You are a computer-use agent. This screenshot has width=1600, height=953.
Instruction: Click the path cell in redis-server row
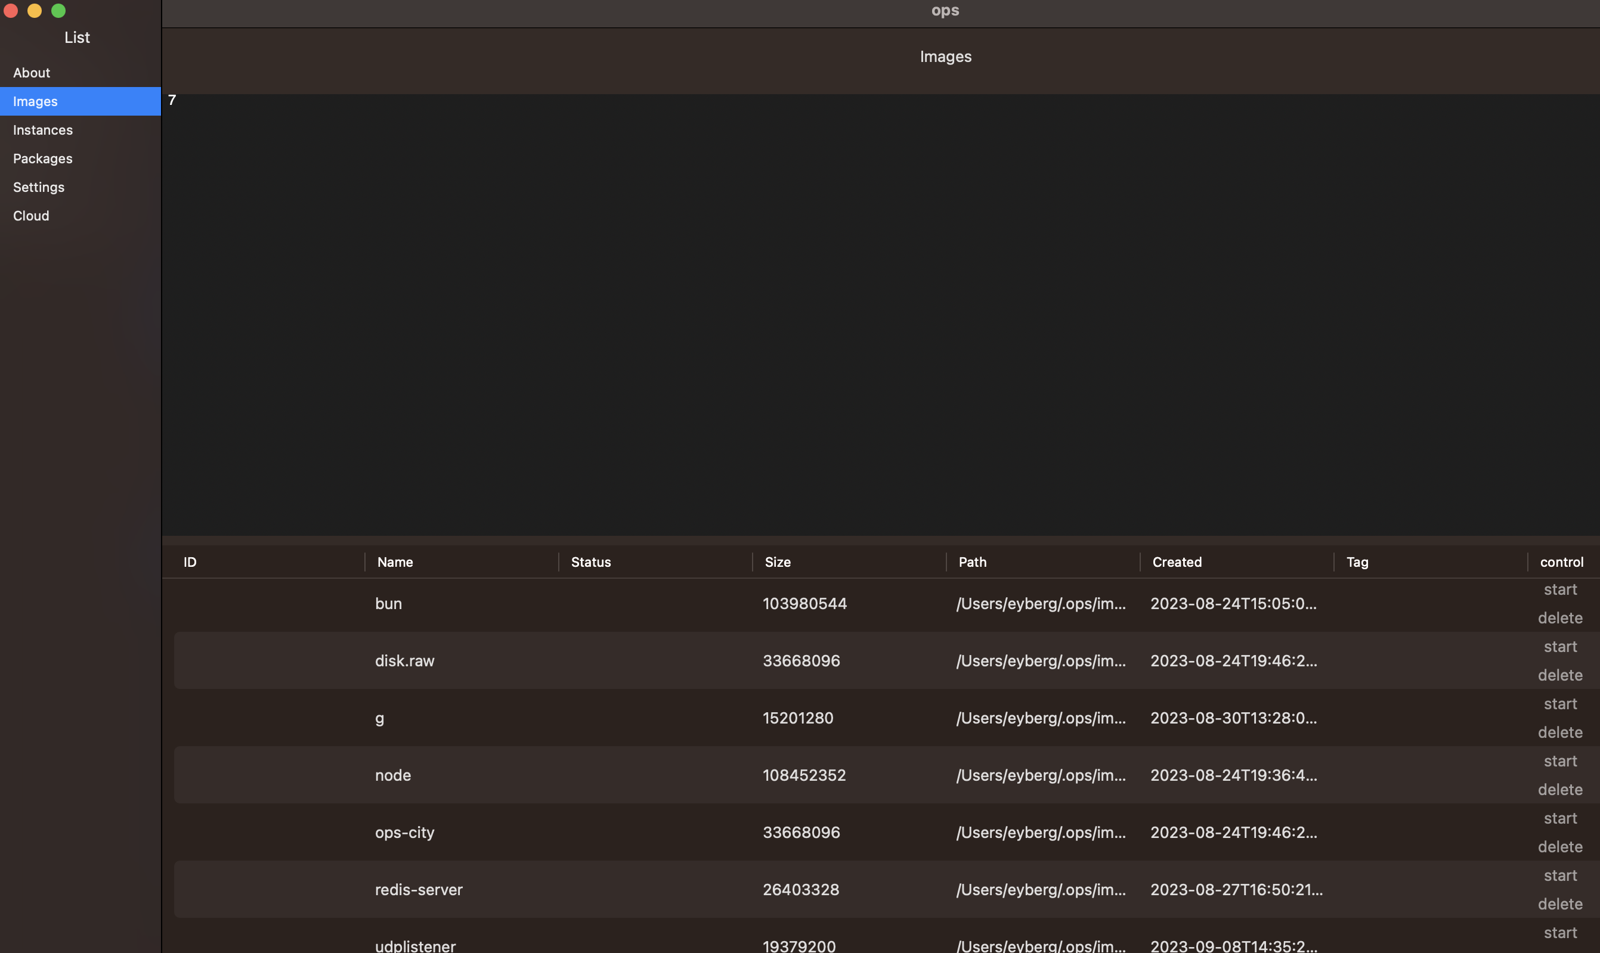(1040, 889)
